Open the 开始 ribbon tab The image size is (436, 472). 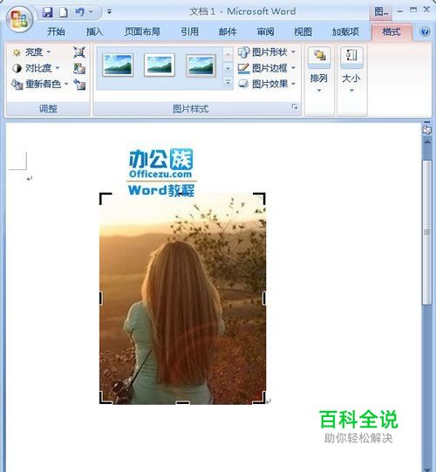(x=56, y=31)
